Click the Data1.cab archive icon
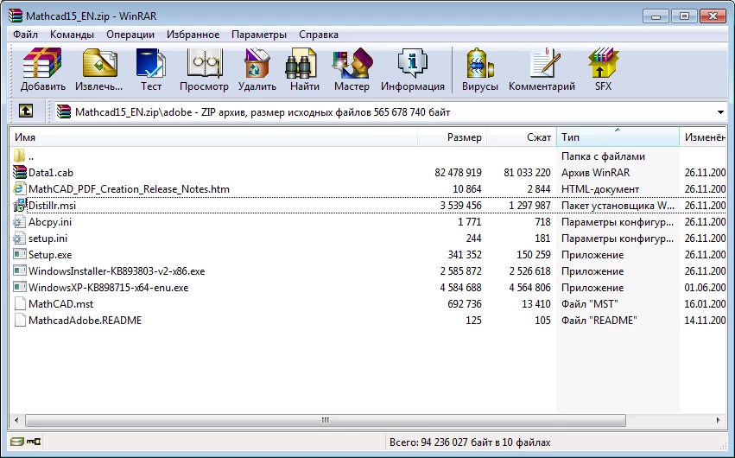This screenshot has width=735, height=458. coord(20,172)
